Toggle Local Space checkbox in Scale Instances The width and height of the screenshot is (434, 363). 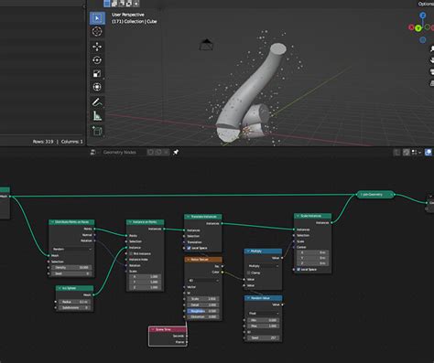click(298, 270)
